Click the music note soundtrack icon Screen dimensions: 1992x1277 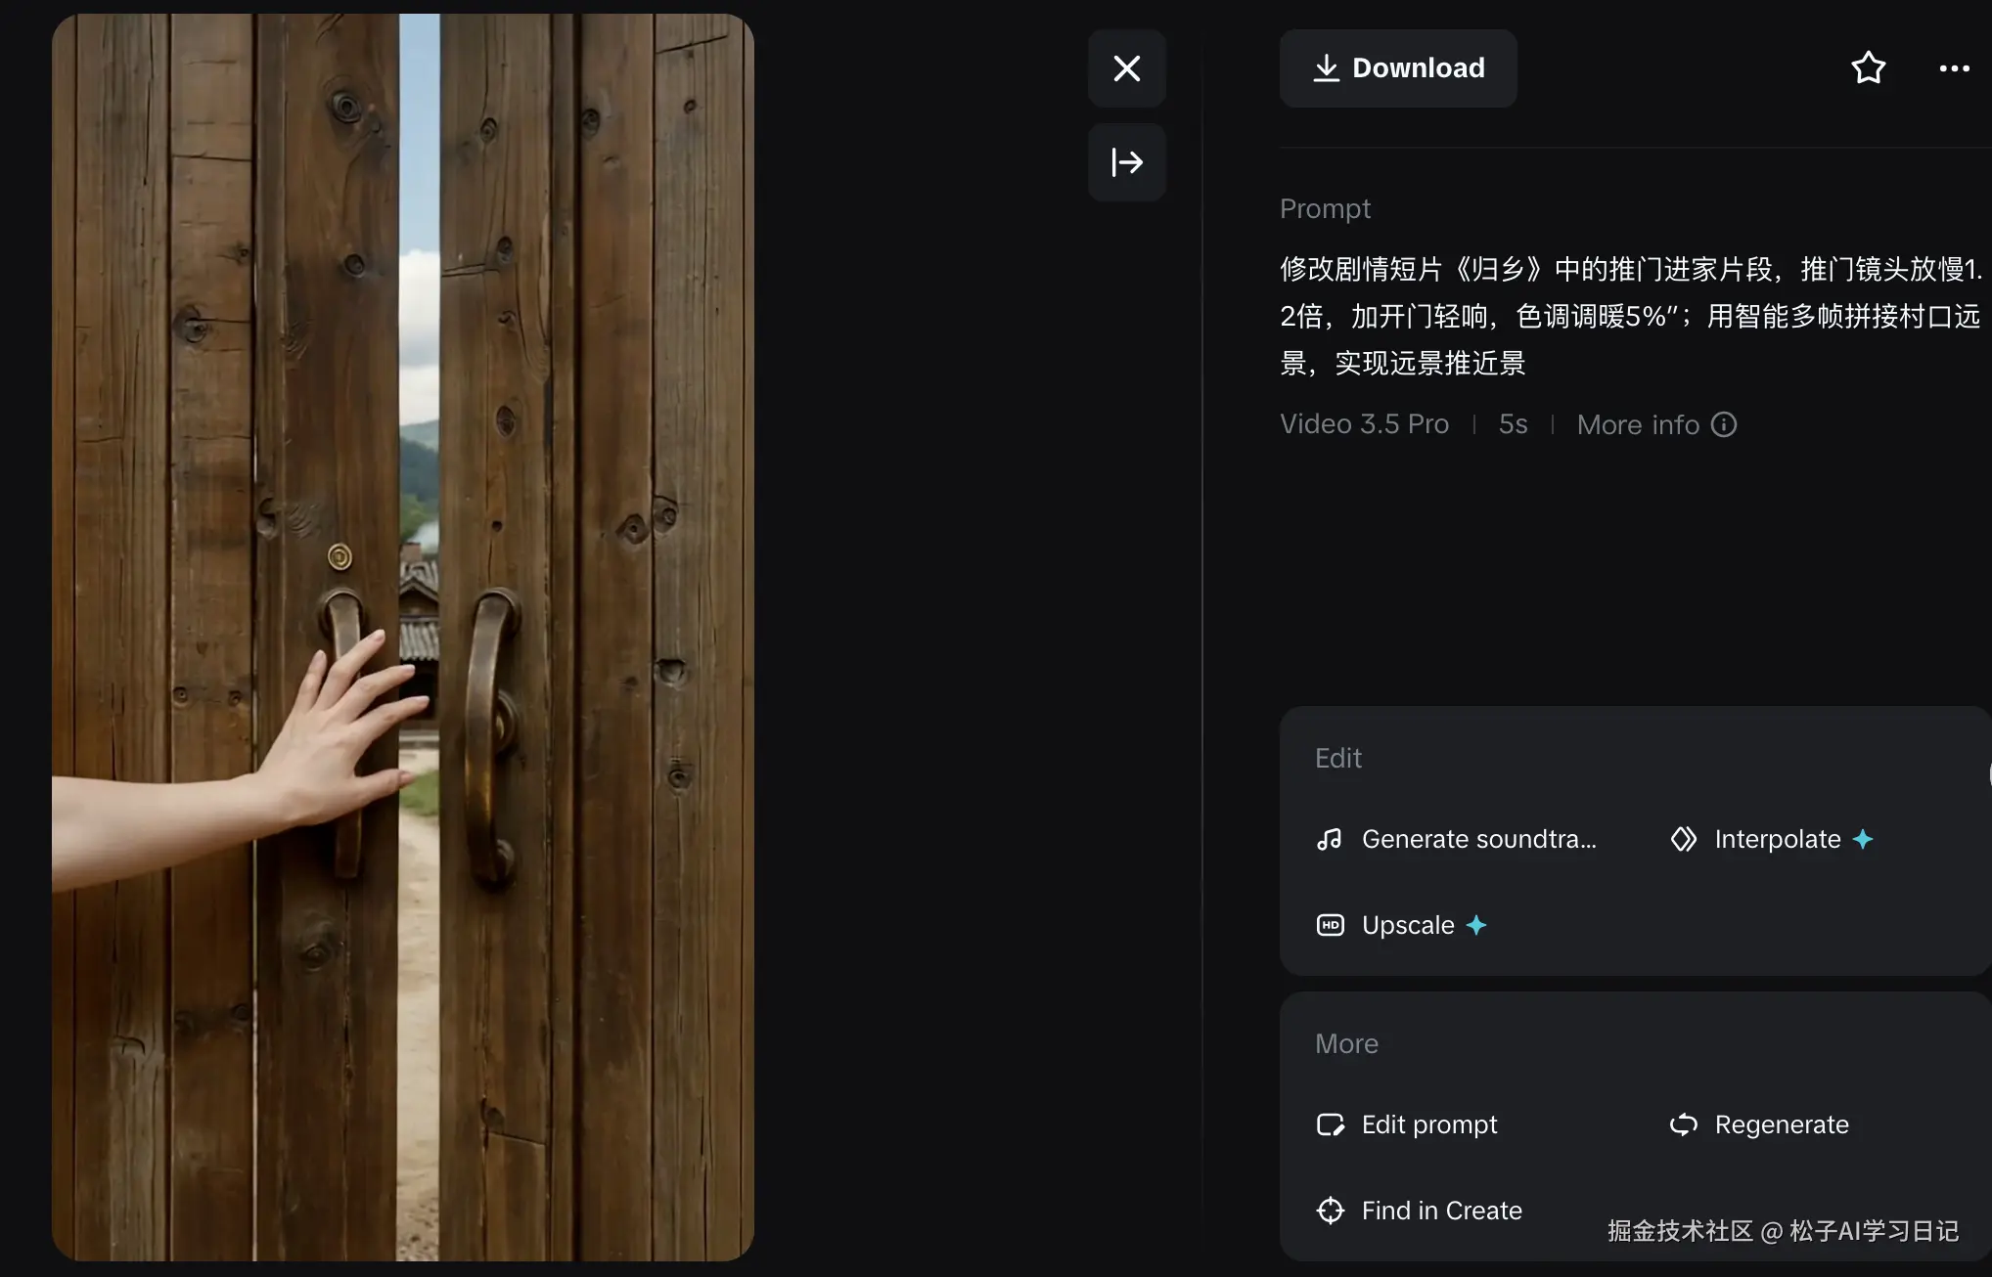click(1330, 839)
